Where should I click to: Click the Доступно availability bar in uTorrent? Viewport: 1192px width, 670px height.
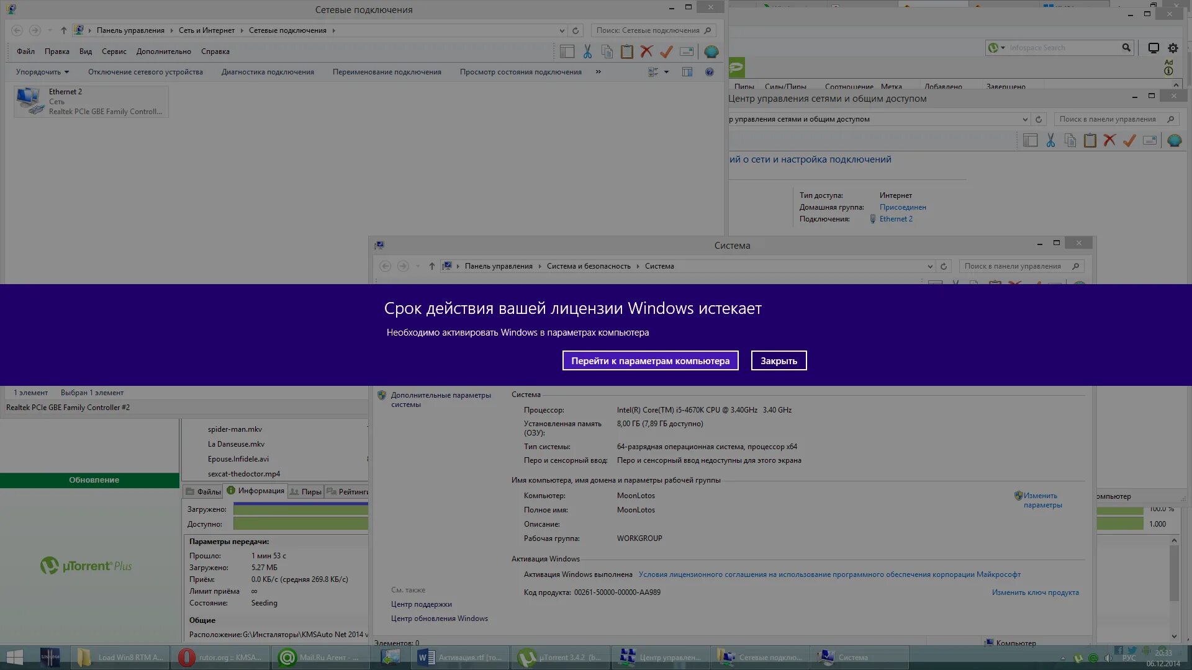click(300, 524)
